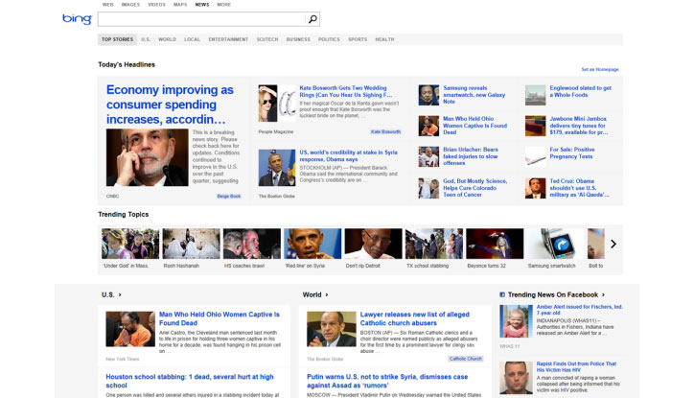Open the WEB tab
694x398 pixels.
(x=108, y=5)
